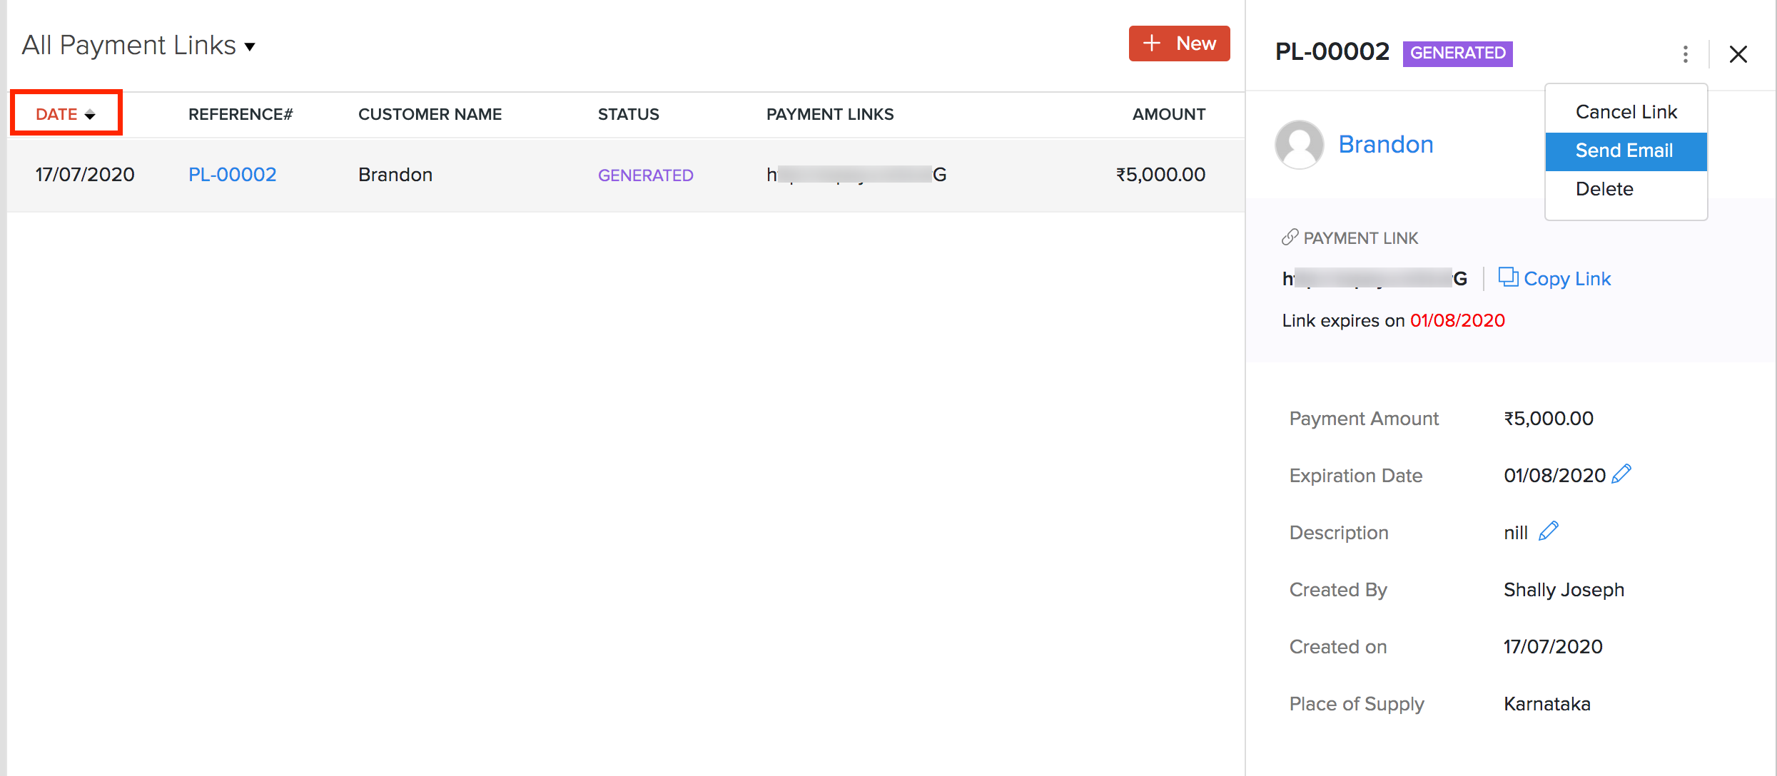Toggle the DATE column sort order
The image size is (1777, 776).
[x=56, y=113]
